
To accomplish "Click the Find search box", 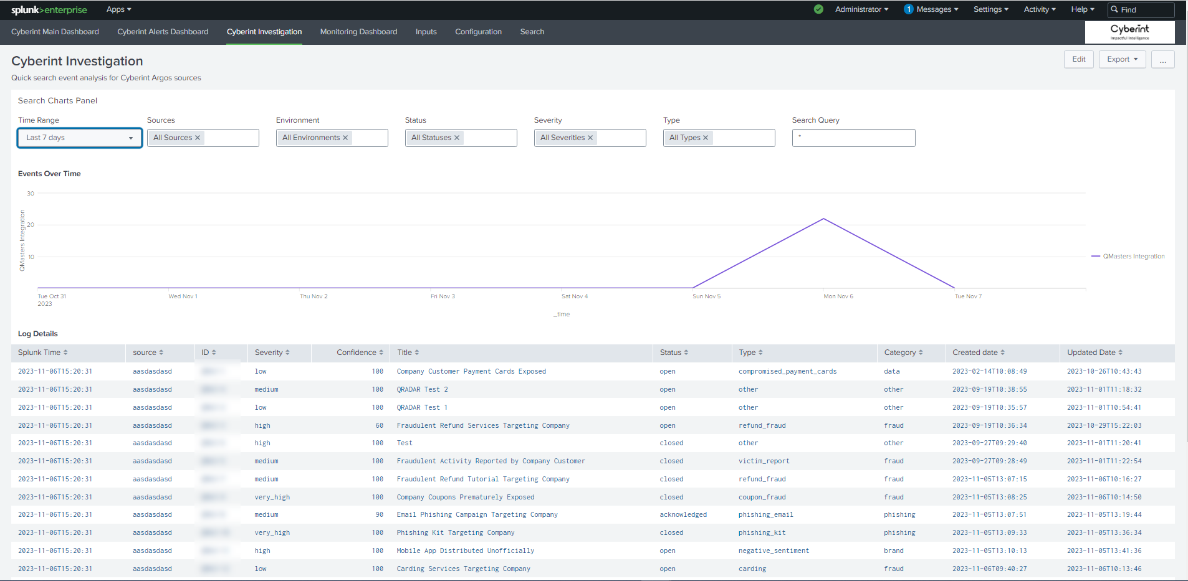I will pyautogui.click(x=1141, y=10).
